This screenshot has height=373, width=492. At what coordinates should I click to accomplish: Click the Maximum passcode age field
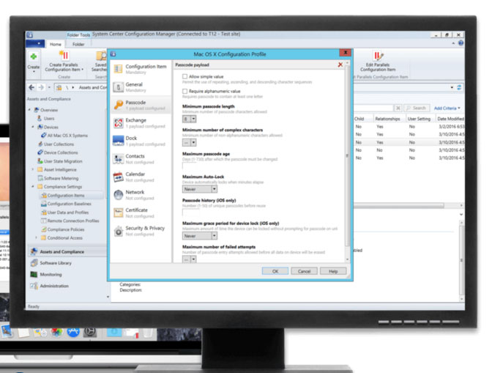coord(191,166)
